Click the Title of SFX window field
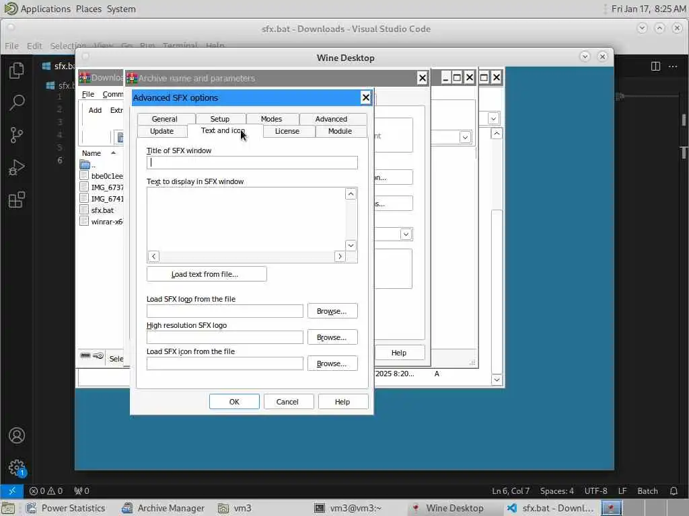This screenshot has height=516, width=689. (252, 163)
